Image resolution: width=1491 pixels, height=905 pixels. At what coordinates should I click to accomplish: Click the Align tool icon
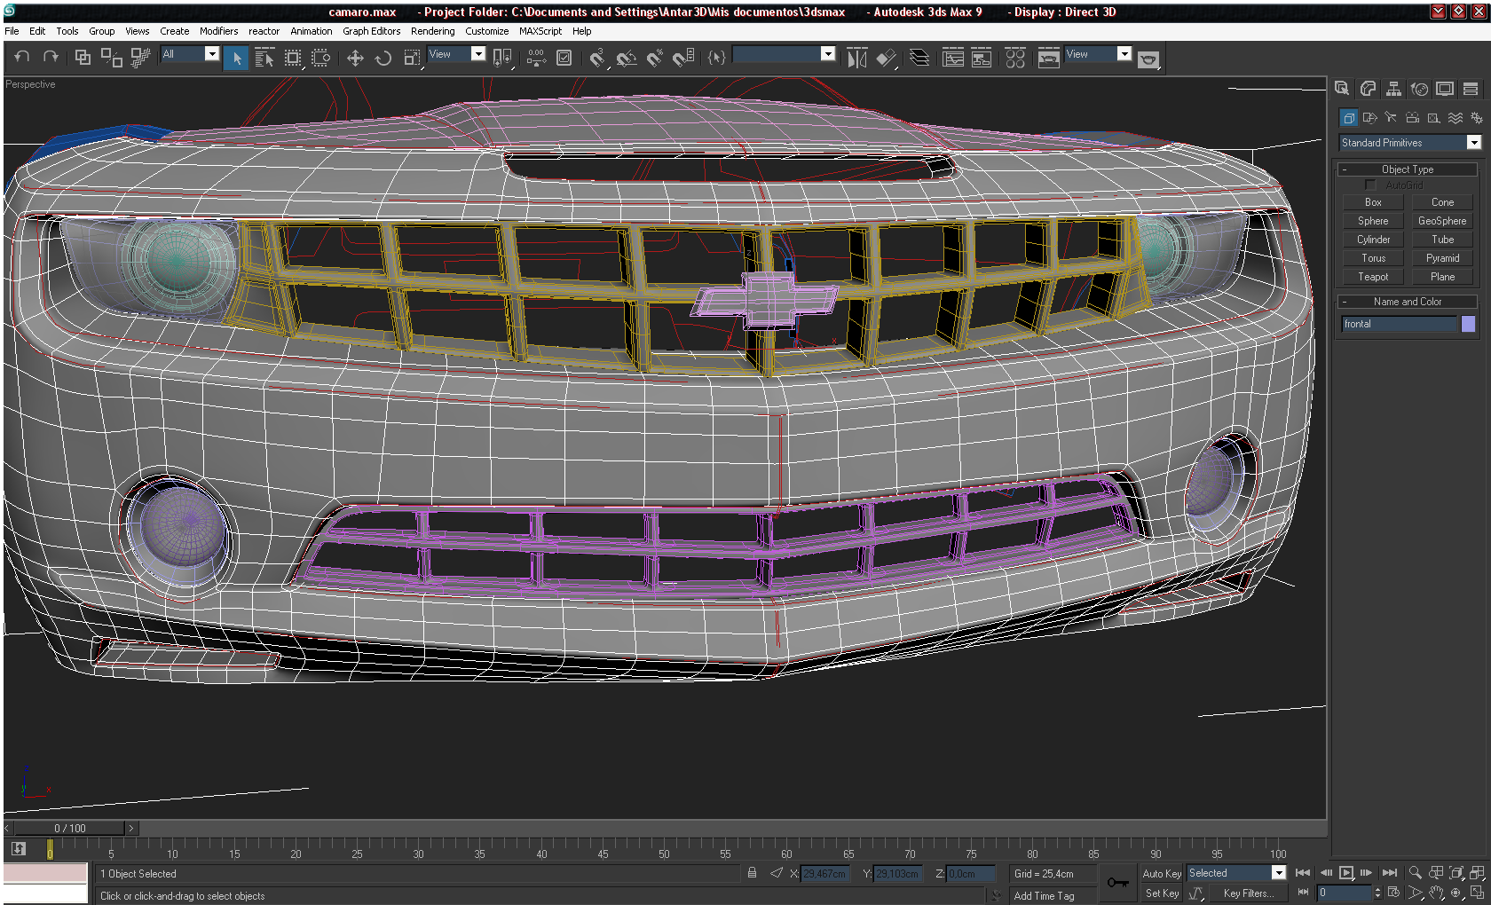click(886, 58)
